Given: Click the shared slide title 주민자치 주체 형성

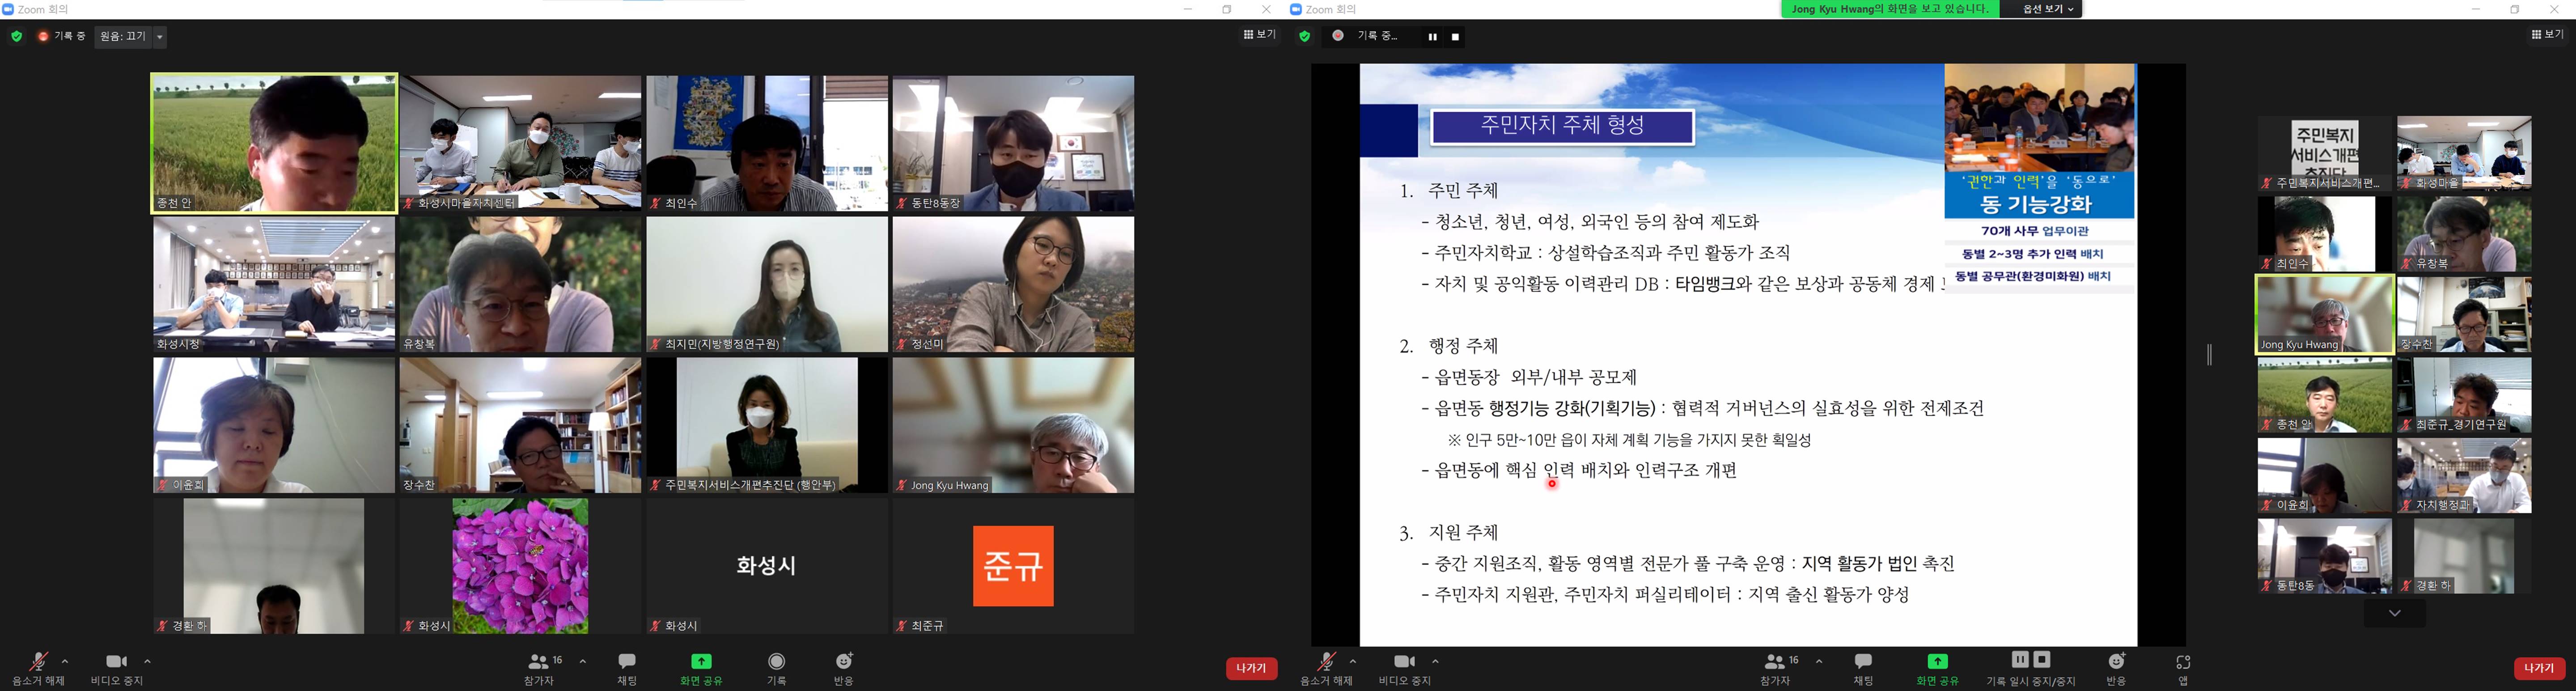Looking at the screenshot, I should 1562,127.
